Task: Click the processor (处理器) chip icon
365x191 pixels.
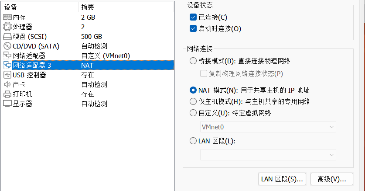Action: 7,27
